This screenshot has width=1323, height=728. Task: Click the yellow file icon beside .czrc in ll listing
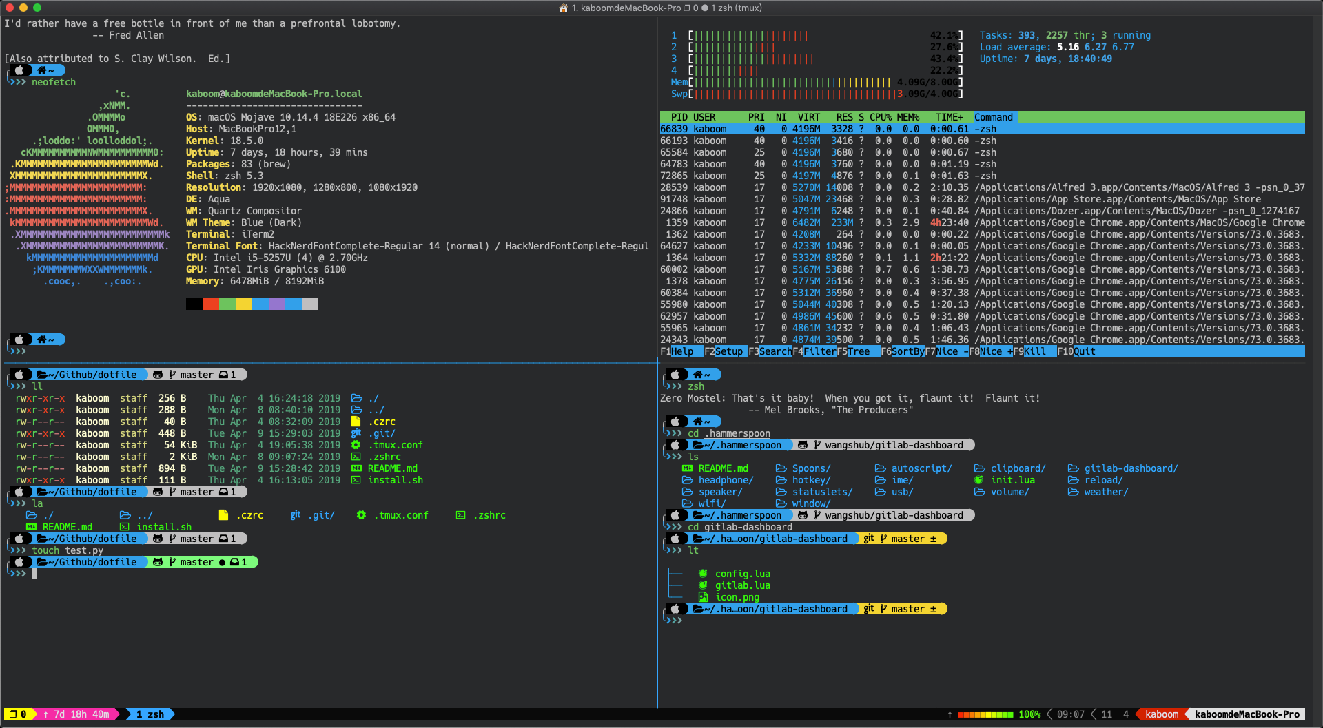pyautogui.click(x=356, y=422)
